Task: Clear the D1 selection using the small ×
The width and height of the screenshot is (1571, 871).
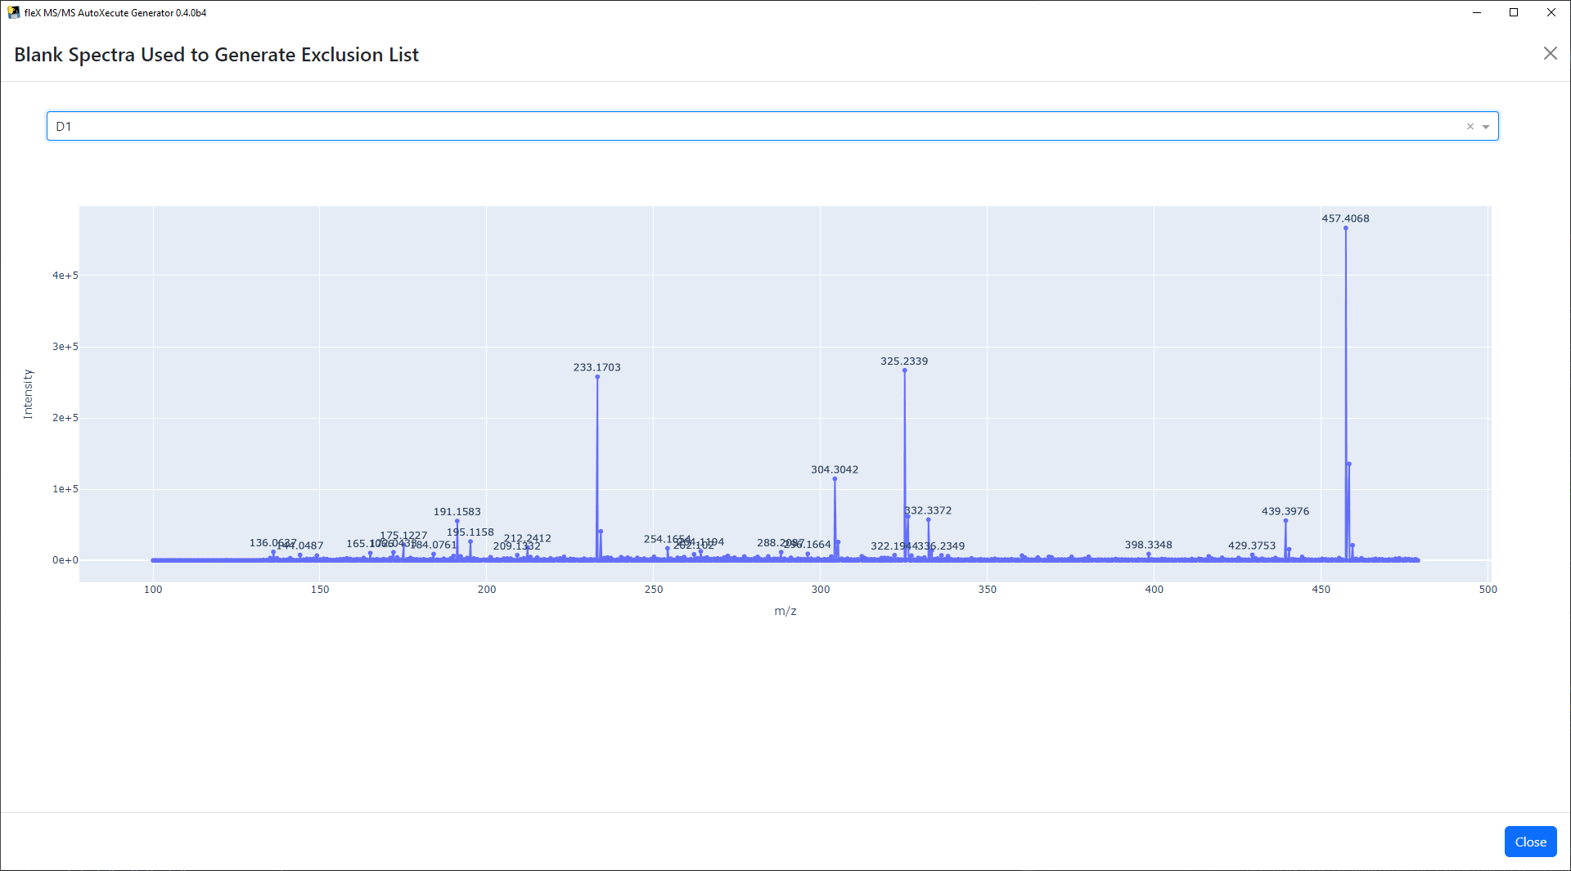Action: tap(1470, 127)
